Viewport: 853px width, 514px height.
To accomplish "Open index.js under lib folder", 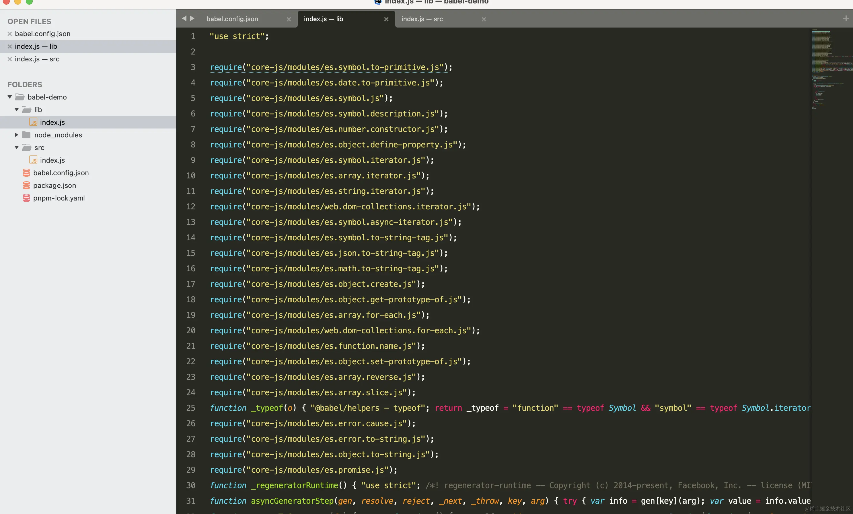I will (52, 122).
